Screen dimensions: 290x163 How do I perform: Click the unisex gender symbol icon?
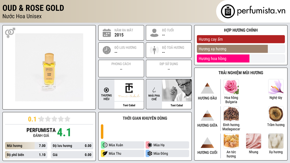[x=10, y=33]
